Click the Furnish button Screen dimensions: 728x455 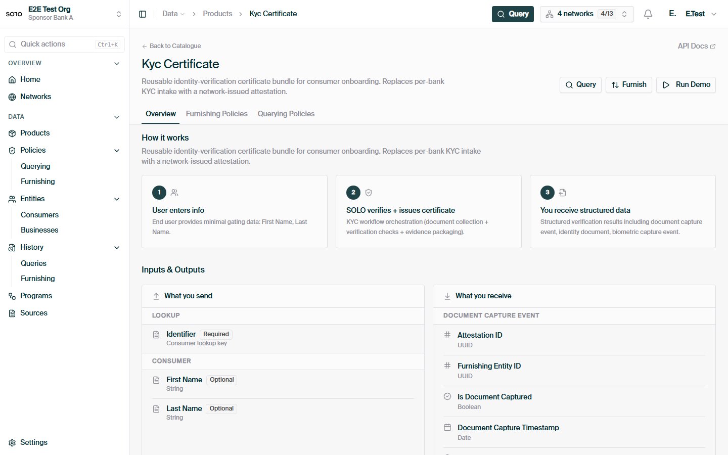[629, 85]
